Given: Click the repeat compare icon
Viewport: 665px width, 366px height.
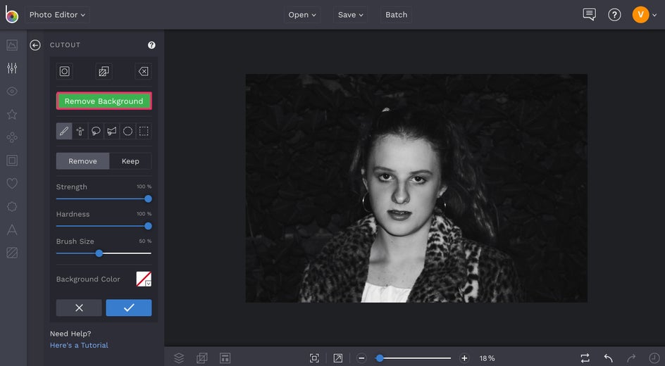Looking at the screenshot, I should 585,358.
